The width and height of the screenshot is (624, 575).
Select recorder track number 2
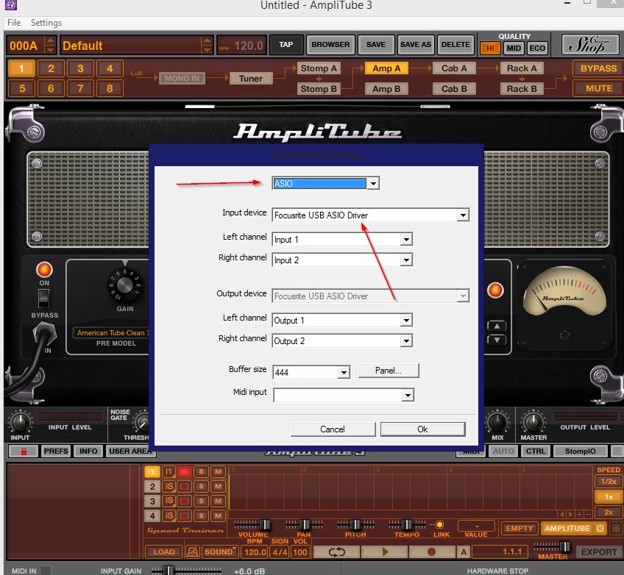[x=152, y=487]
